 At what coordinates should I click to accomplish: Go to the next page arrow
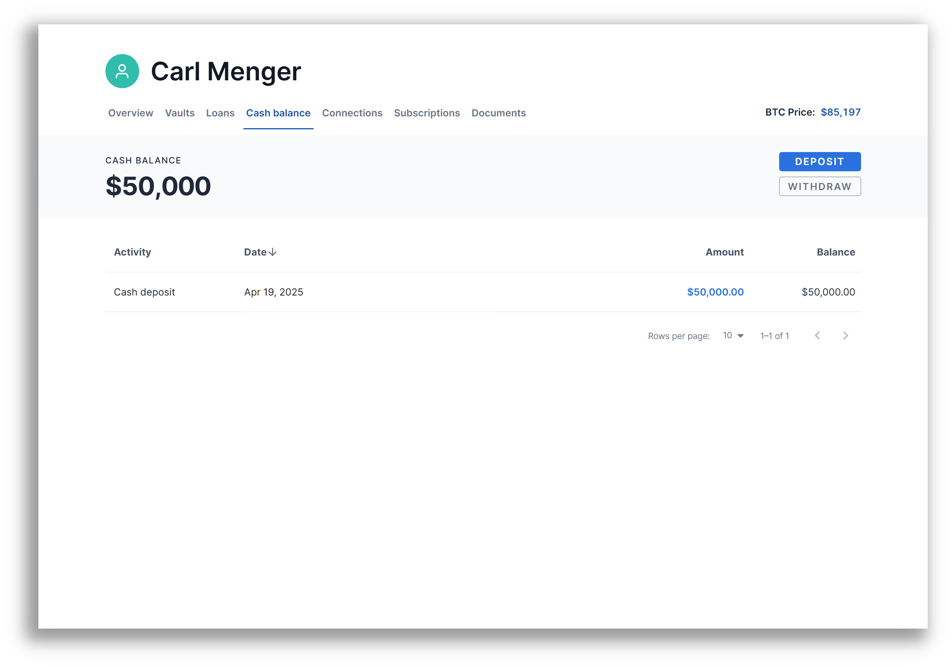pyautogui.click(x=845, y=335)
